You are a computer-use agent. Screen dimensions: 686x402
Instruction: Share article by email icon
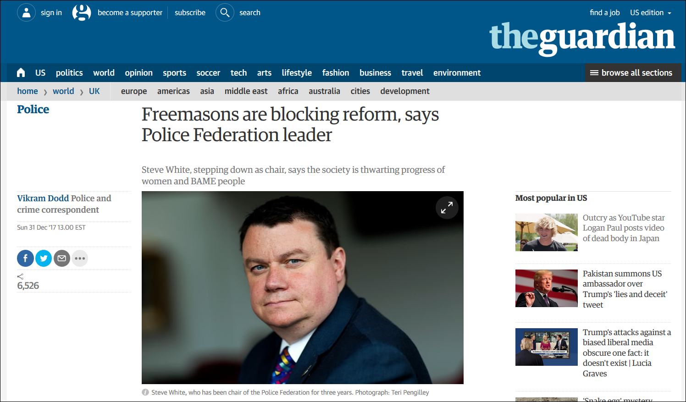point(62,258)
